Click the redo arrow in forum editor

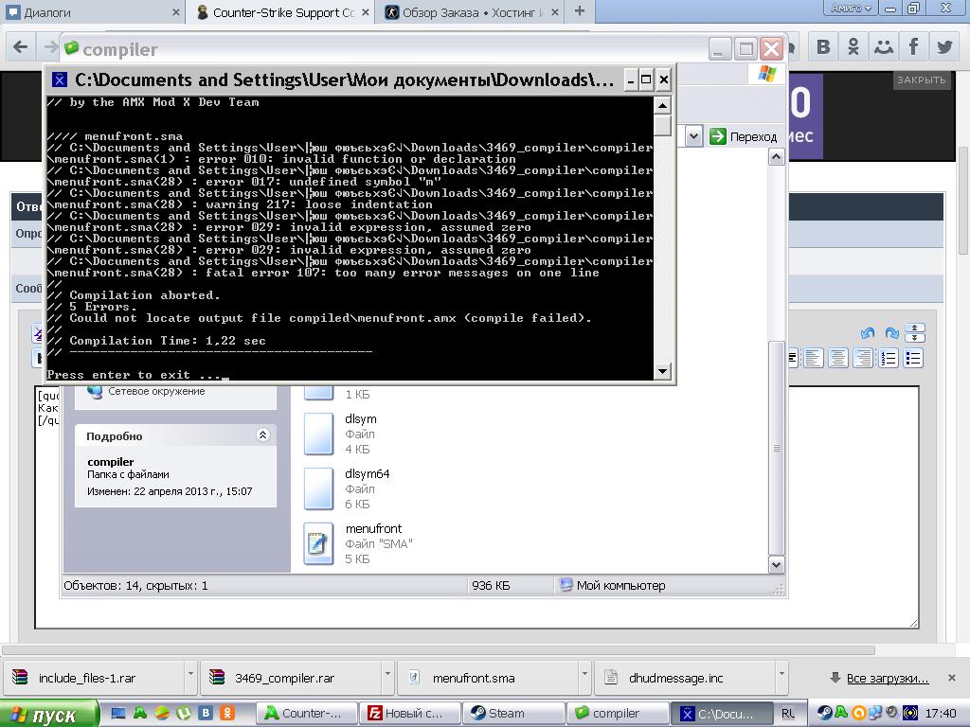891,333
